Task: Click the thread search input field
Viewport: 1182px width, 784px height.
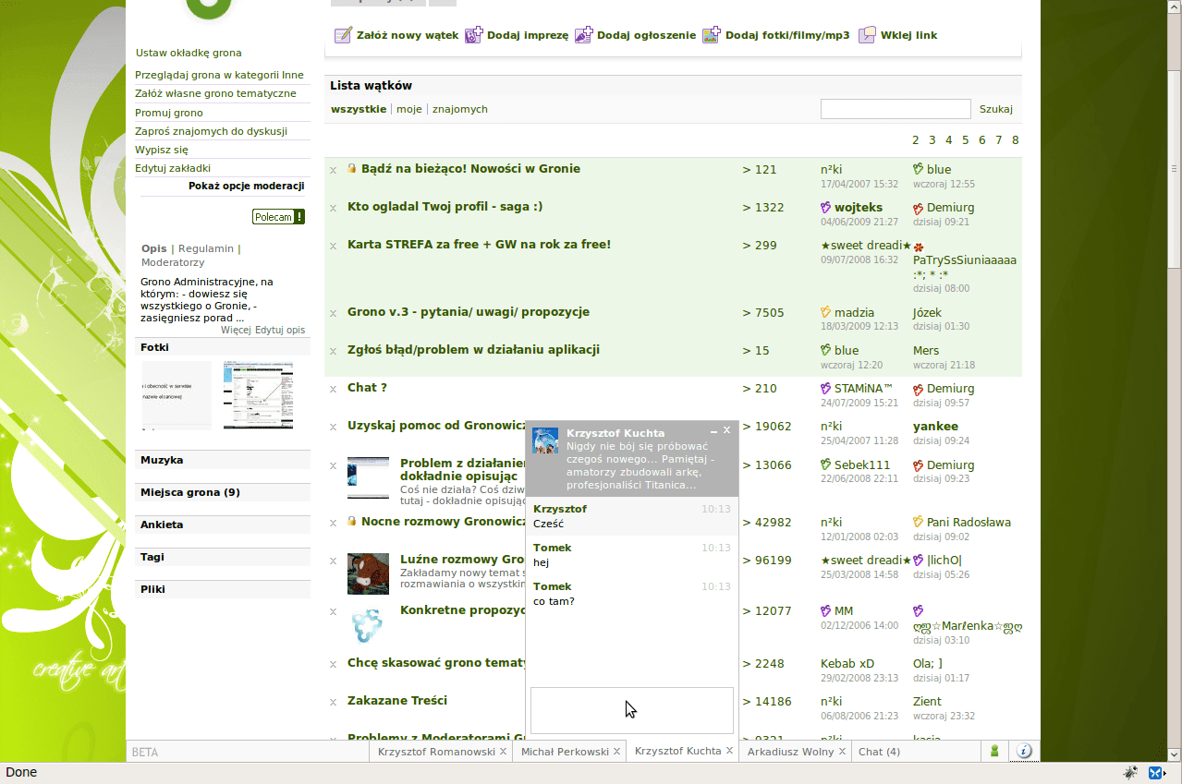Action: pos(895,109)
